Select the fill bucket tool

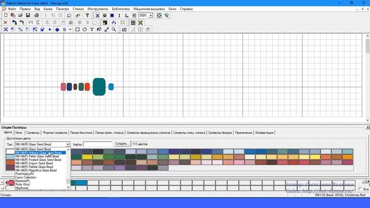coord(99,29)
